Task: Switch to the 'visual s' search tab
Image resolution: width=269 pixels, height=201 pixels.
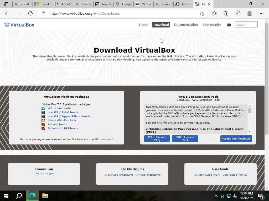Action: coord(23,4)
